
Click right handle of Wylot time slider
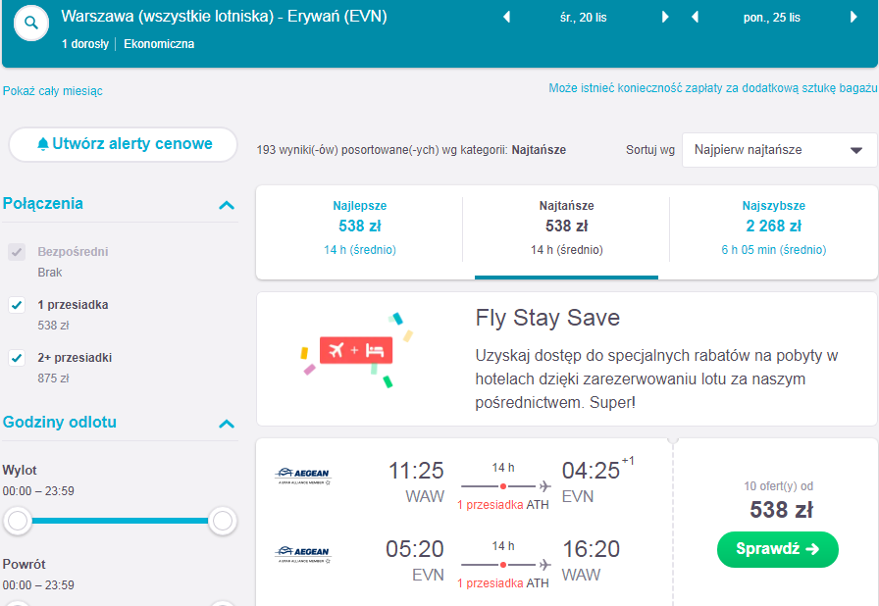223,521
